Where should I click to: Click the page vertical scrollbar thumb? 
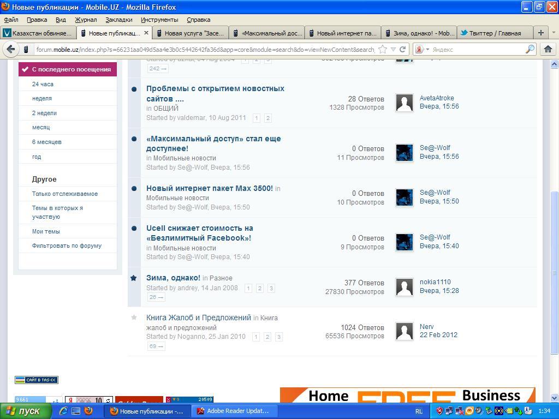click(x=555, y=273)
